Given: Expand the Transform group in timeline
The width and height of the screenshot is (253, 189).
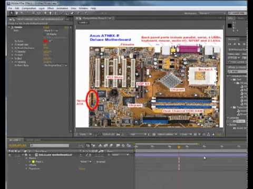Looking at the screenshot, I should tap(26, 169).
